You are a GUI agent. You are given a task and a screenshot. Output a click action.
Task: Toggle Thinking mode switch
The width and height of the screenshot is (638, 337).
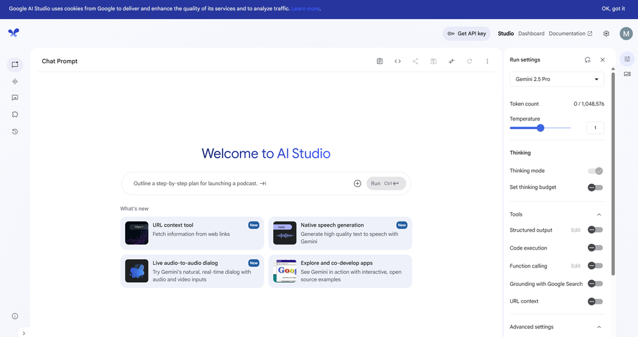click(x=595, y=171)
